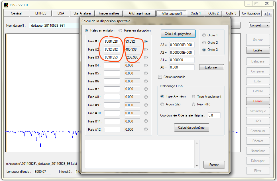Enable the Edition manuelle checkbox
Viewport: 277px width, 181px height.
[160, 77]
